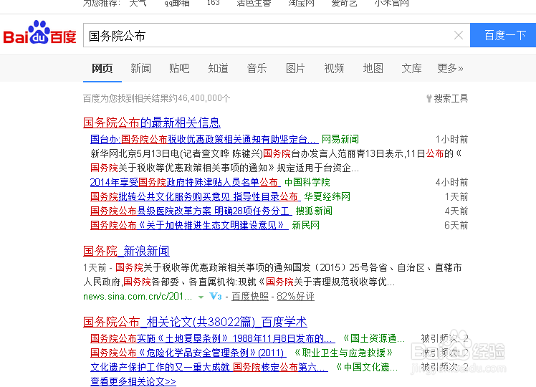Click the search tools wrench icon
Screen dimensions: 536x387
[x=429, y=98]
